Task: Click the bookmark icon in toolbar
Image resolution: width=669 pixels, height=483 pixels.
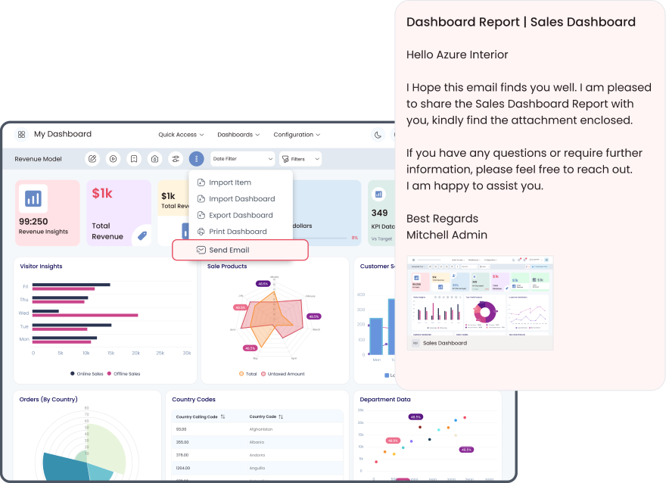Action: 134,159
